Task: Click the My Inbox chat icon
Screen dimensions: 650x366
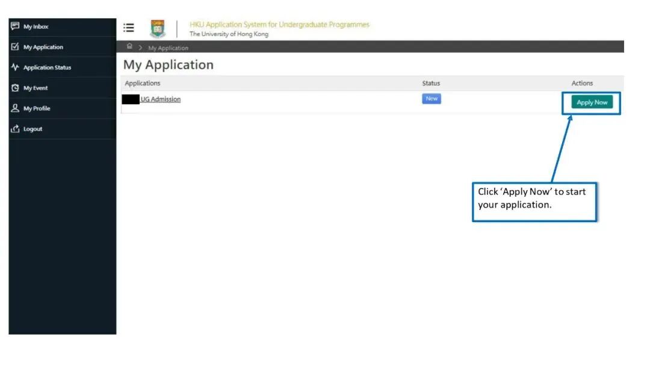Action: [x=15, y=26]
